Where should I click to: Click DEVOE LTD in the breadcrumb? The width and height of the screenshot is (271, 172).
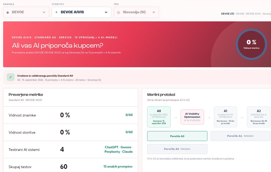[x=228, y=14]
